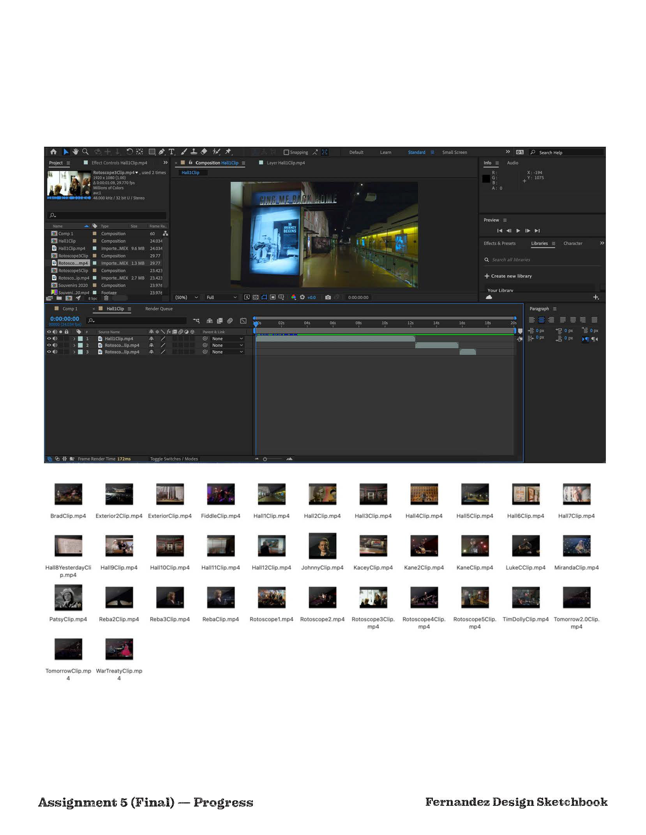
Task: Click the composition mini-flowchart icon
Action: click(x=196, y=321)
